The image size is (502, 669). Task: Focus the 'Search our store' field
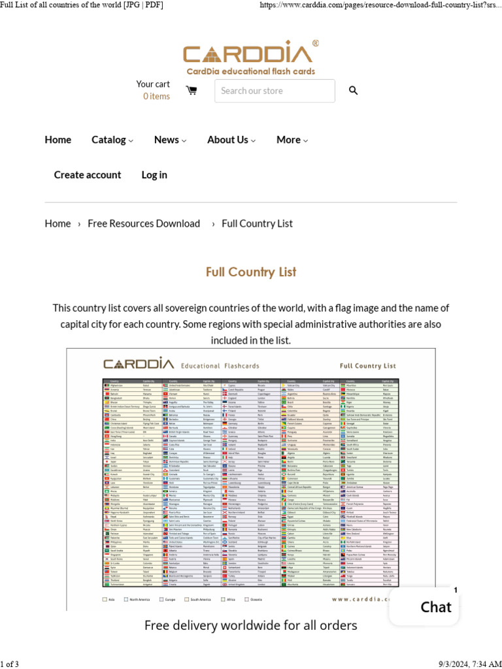point(275,91)
